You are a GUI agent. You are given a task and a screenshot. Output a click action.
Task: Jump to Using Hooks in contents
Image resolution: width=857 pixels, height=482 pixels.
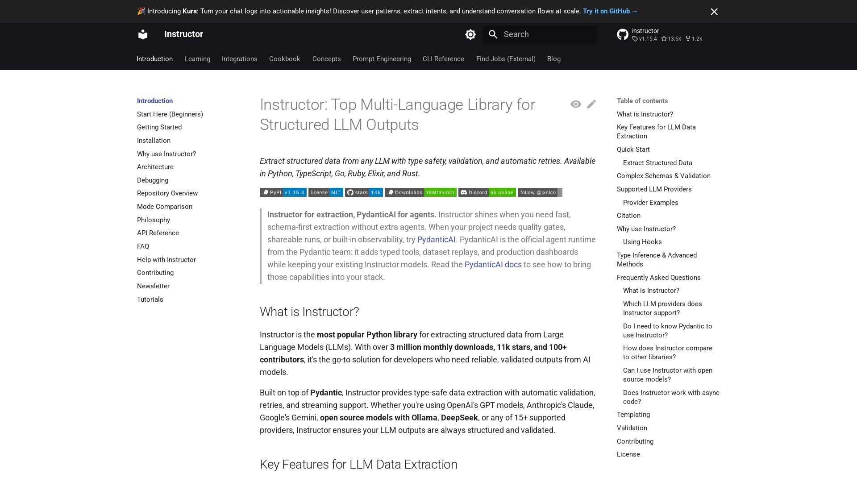coord(642,242)
